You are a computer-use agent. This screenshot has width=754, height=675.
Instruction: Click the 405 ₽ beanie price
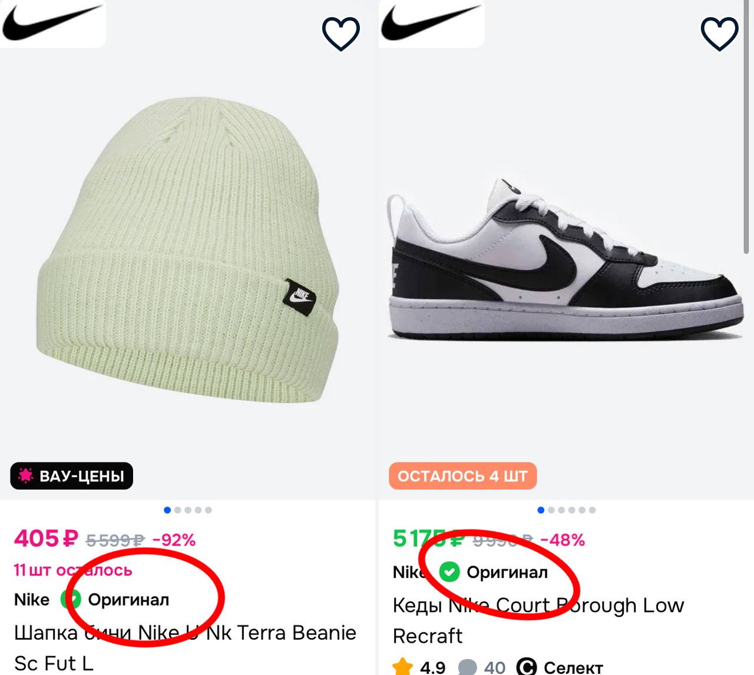click(45, 538)
